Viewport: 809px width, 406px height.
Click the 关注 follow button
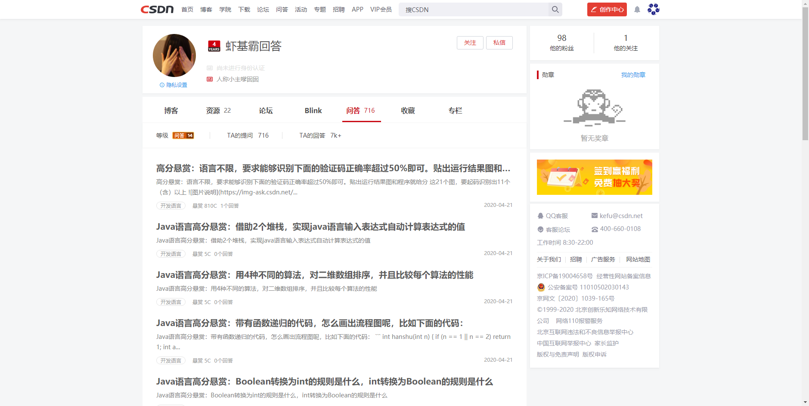470,43
